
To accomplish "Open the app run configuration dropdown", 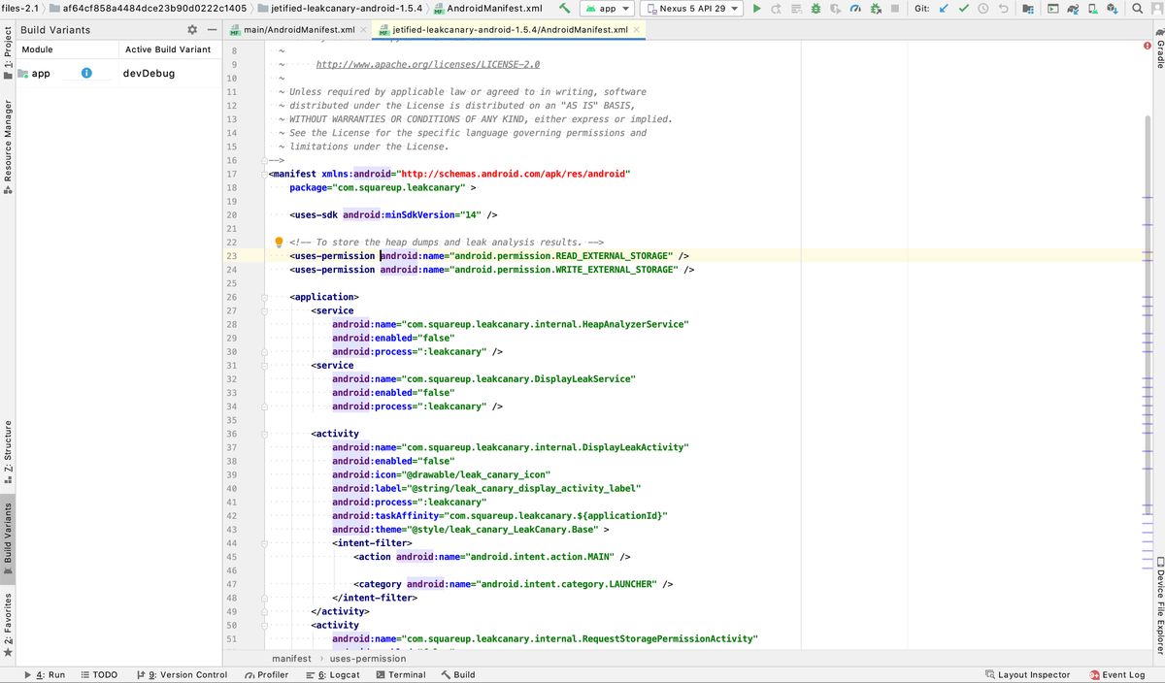I will click(608, 9).
